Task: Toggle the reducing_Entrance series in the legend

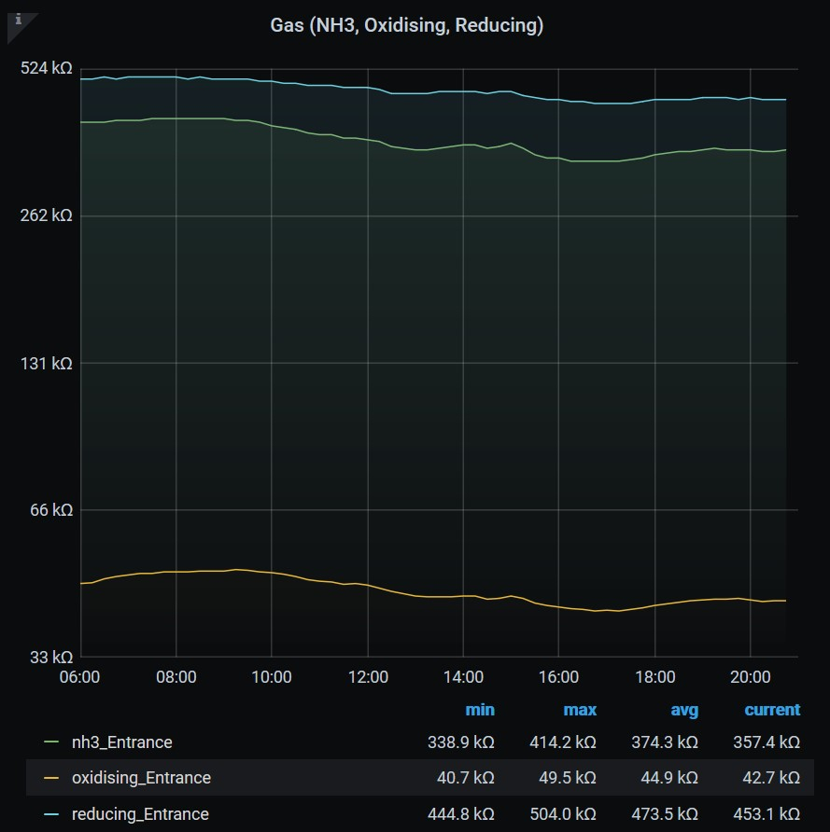Action: tap(140, 814)
